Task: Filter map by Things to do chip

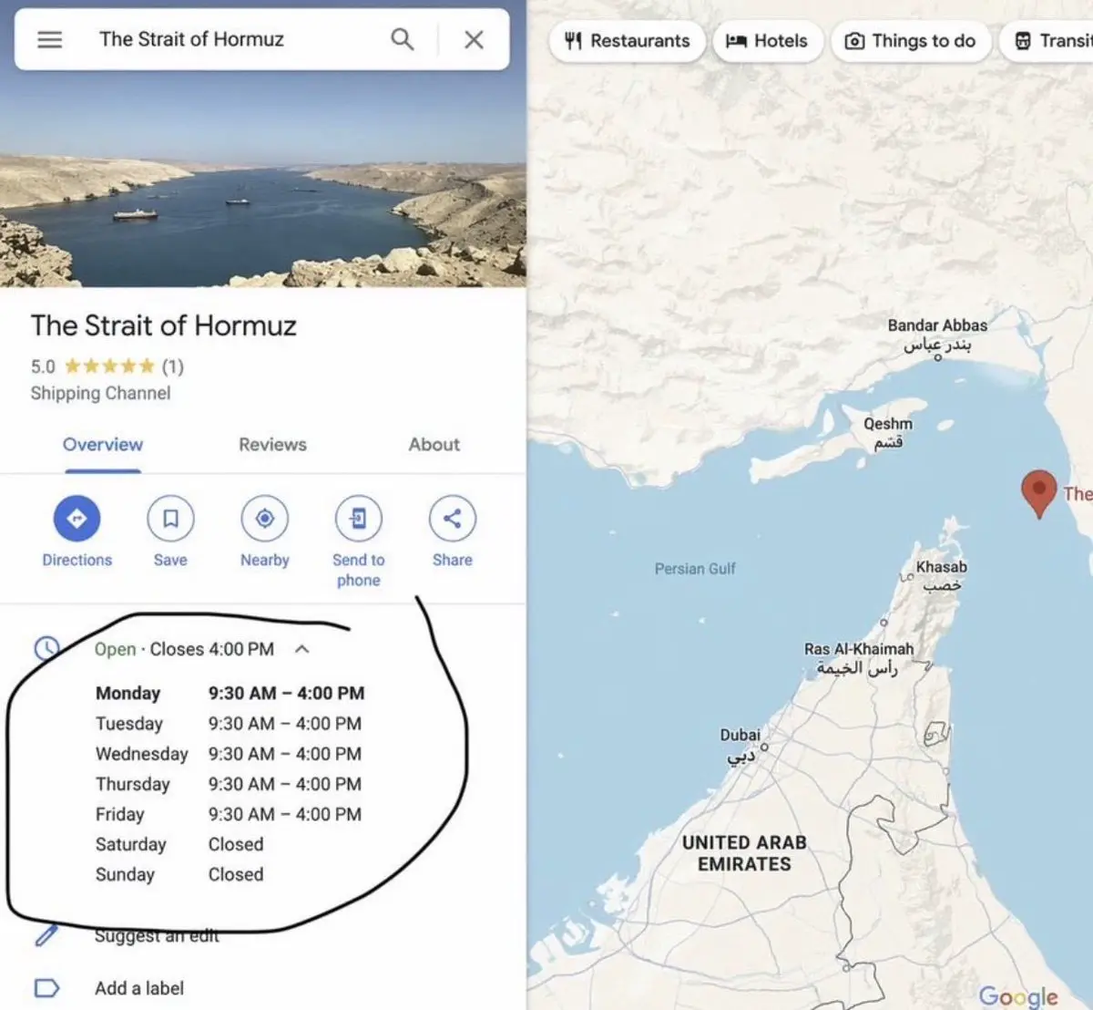Action: pos(911,41)
